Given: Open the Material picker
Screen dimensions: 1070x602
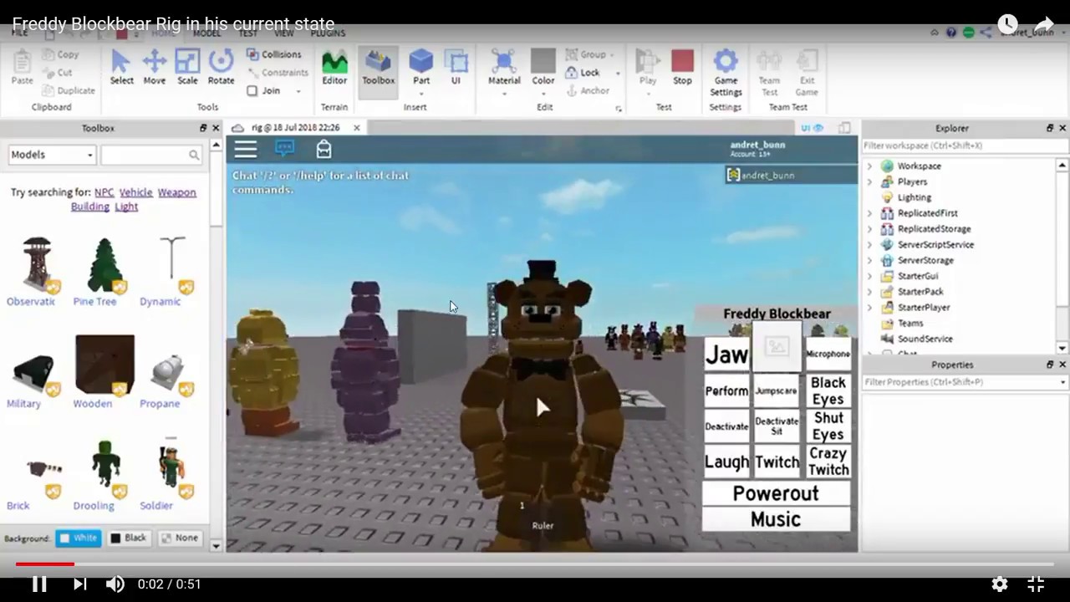Looking at the screenshot, I should (504, 71).
